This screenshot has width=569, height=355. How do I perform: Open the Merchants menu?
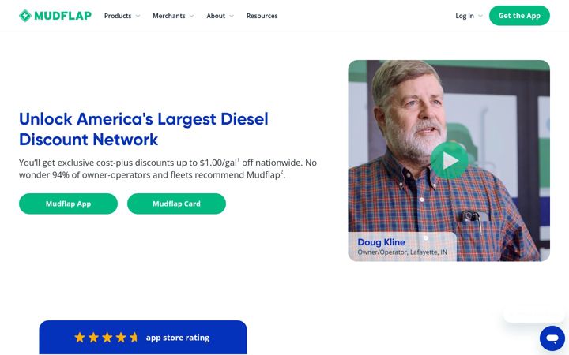pyautogui.click(x=169, y=16)
